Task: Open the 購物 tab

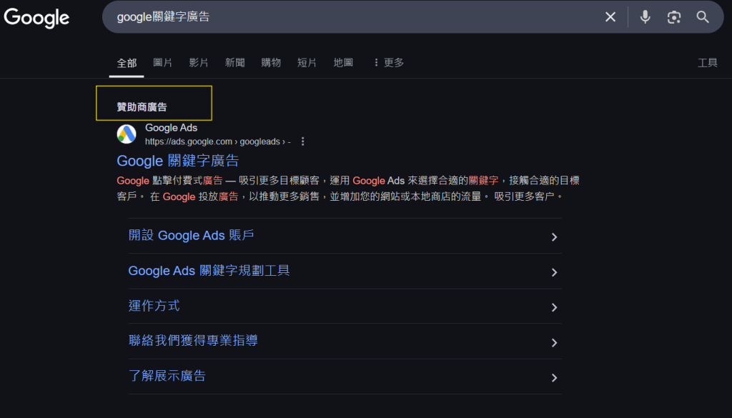Action: click(271, 62)
